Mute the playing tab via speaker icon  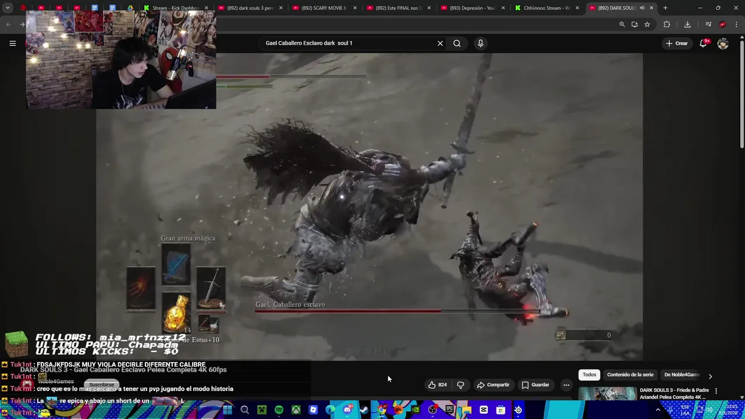click(x=642, y=8)
